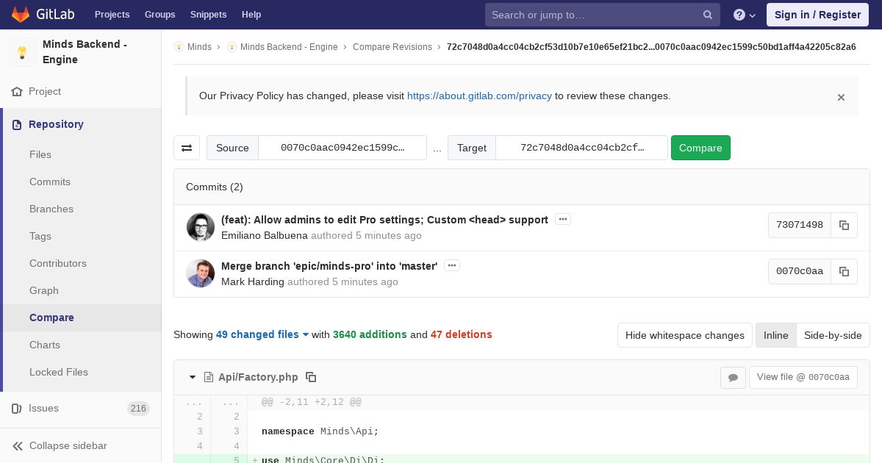The image size is (882, 463).
Task: Click Sign in / Register
Action: (817, 15)
